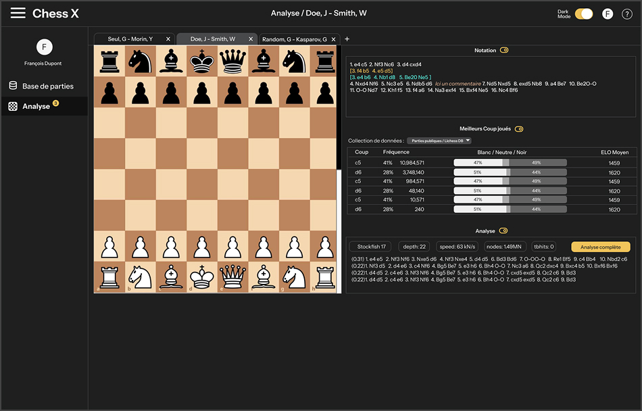
Task: Click the first c5 win-rate bar
Action: (510, 163)
